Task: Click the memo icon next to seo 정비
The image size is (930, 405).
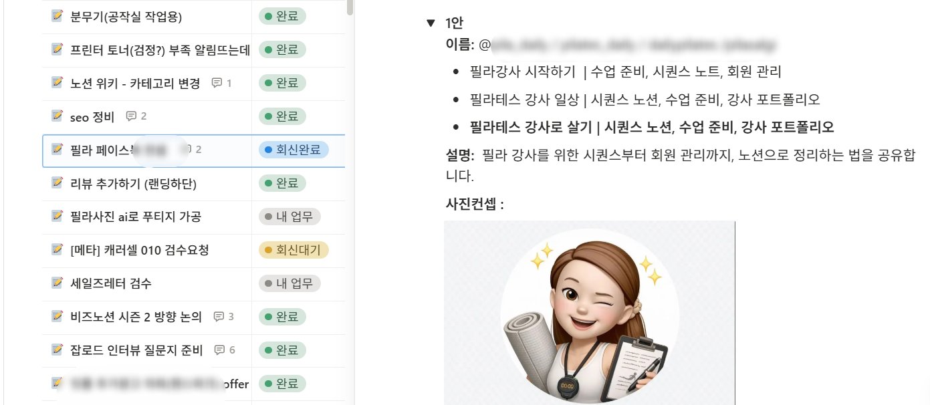Action: pyautogui.click(x=57, y=116)
